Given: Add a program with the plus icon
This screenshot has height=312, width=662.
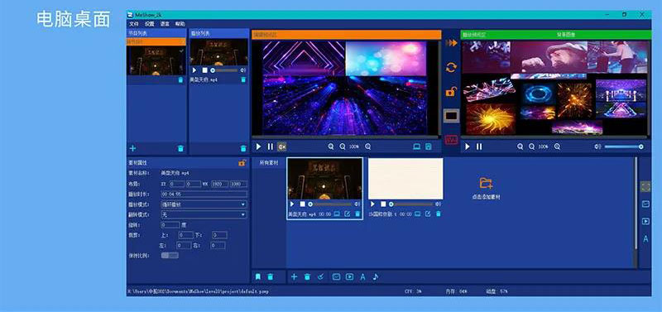Looking at the screenshot, I should (x=132, y=148).
